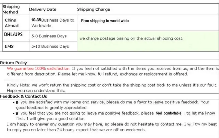Select the Feedback & Contact Us heading

pyautogui.click(x=24, y=96)
